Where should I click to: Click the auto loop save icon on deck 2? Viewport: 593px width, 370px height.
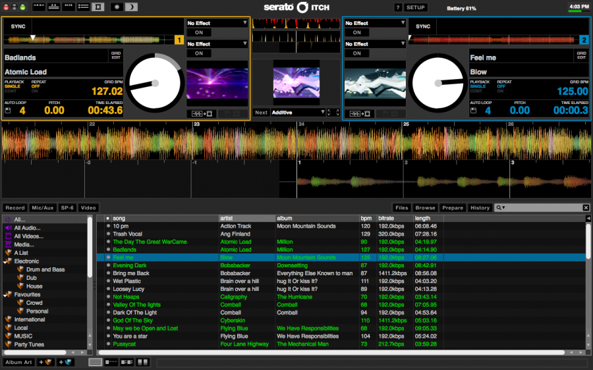point(473,111)
